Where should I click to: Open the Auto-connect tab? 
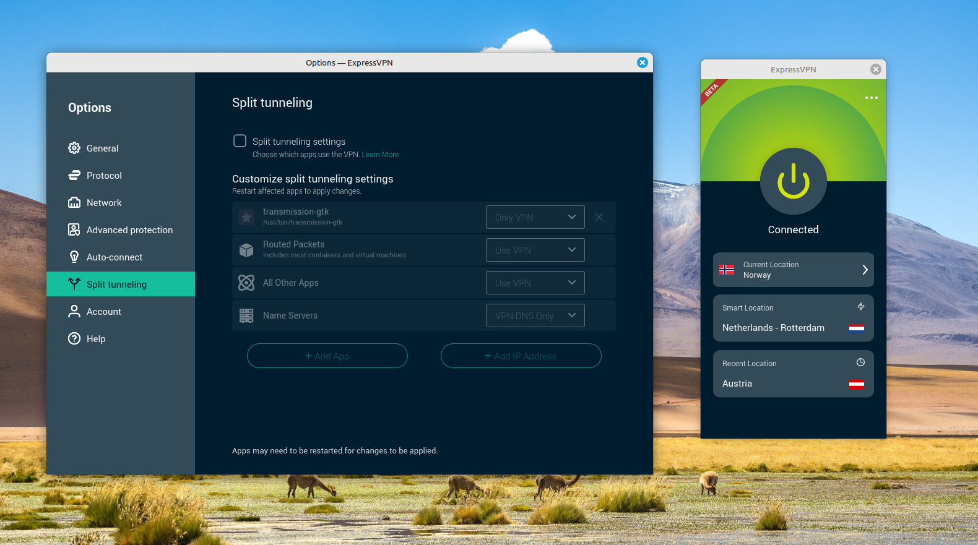[x=121, y=257]
